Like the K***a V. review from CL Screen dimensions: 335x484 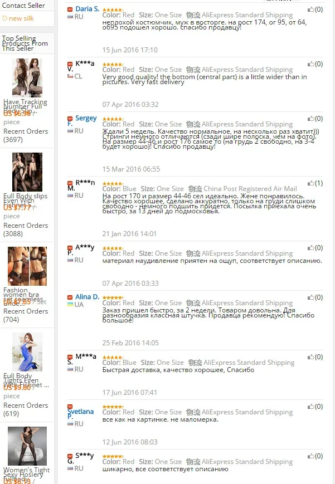click(x=310, y=64)
